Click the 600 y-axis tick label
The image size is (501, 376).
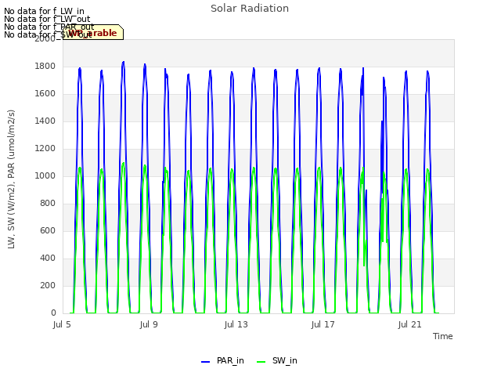tap(48, 231)
